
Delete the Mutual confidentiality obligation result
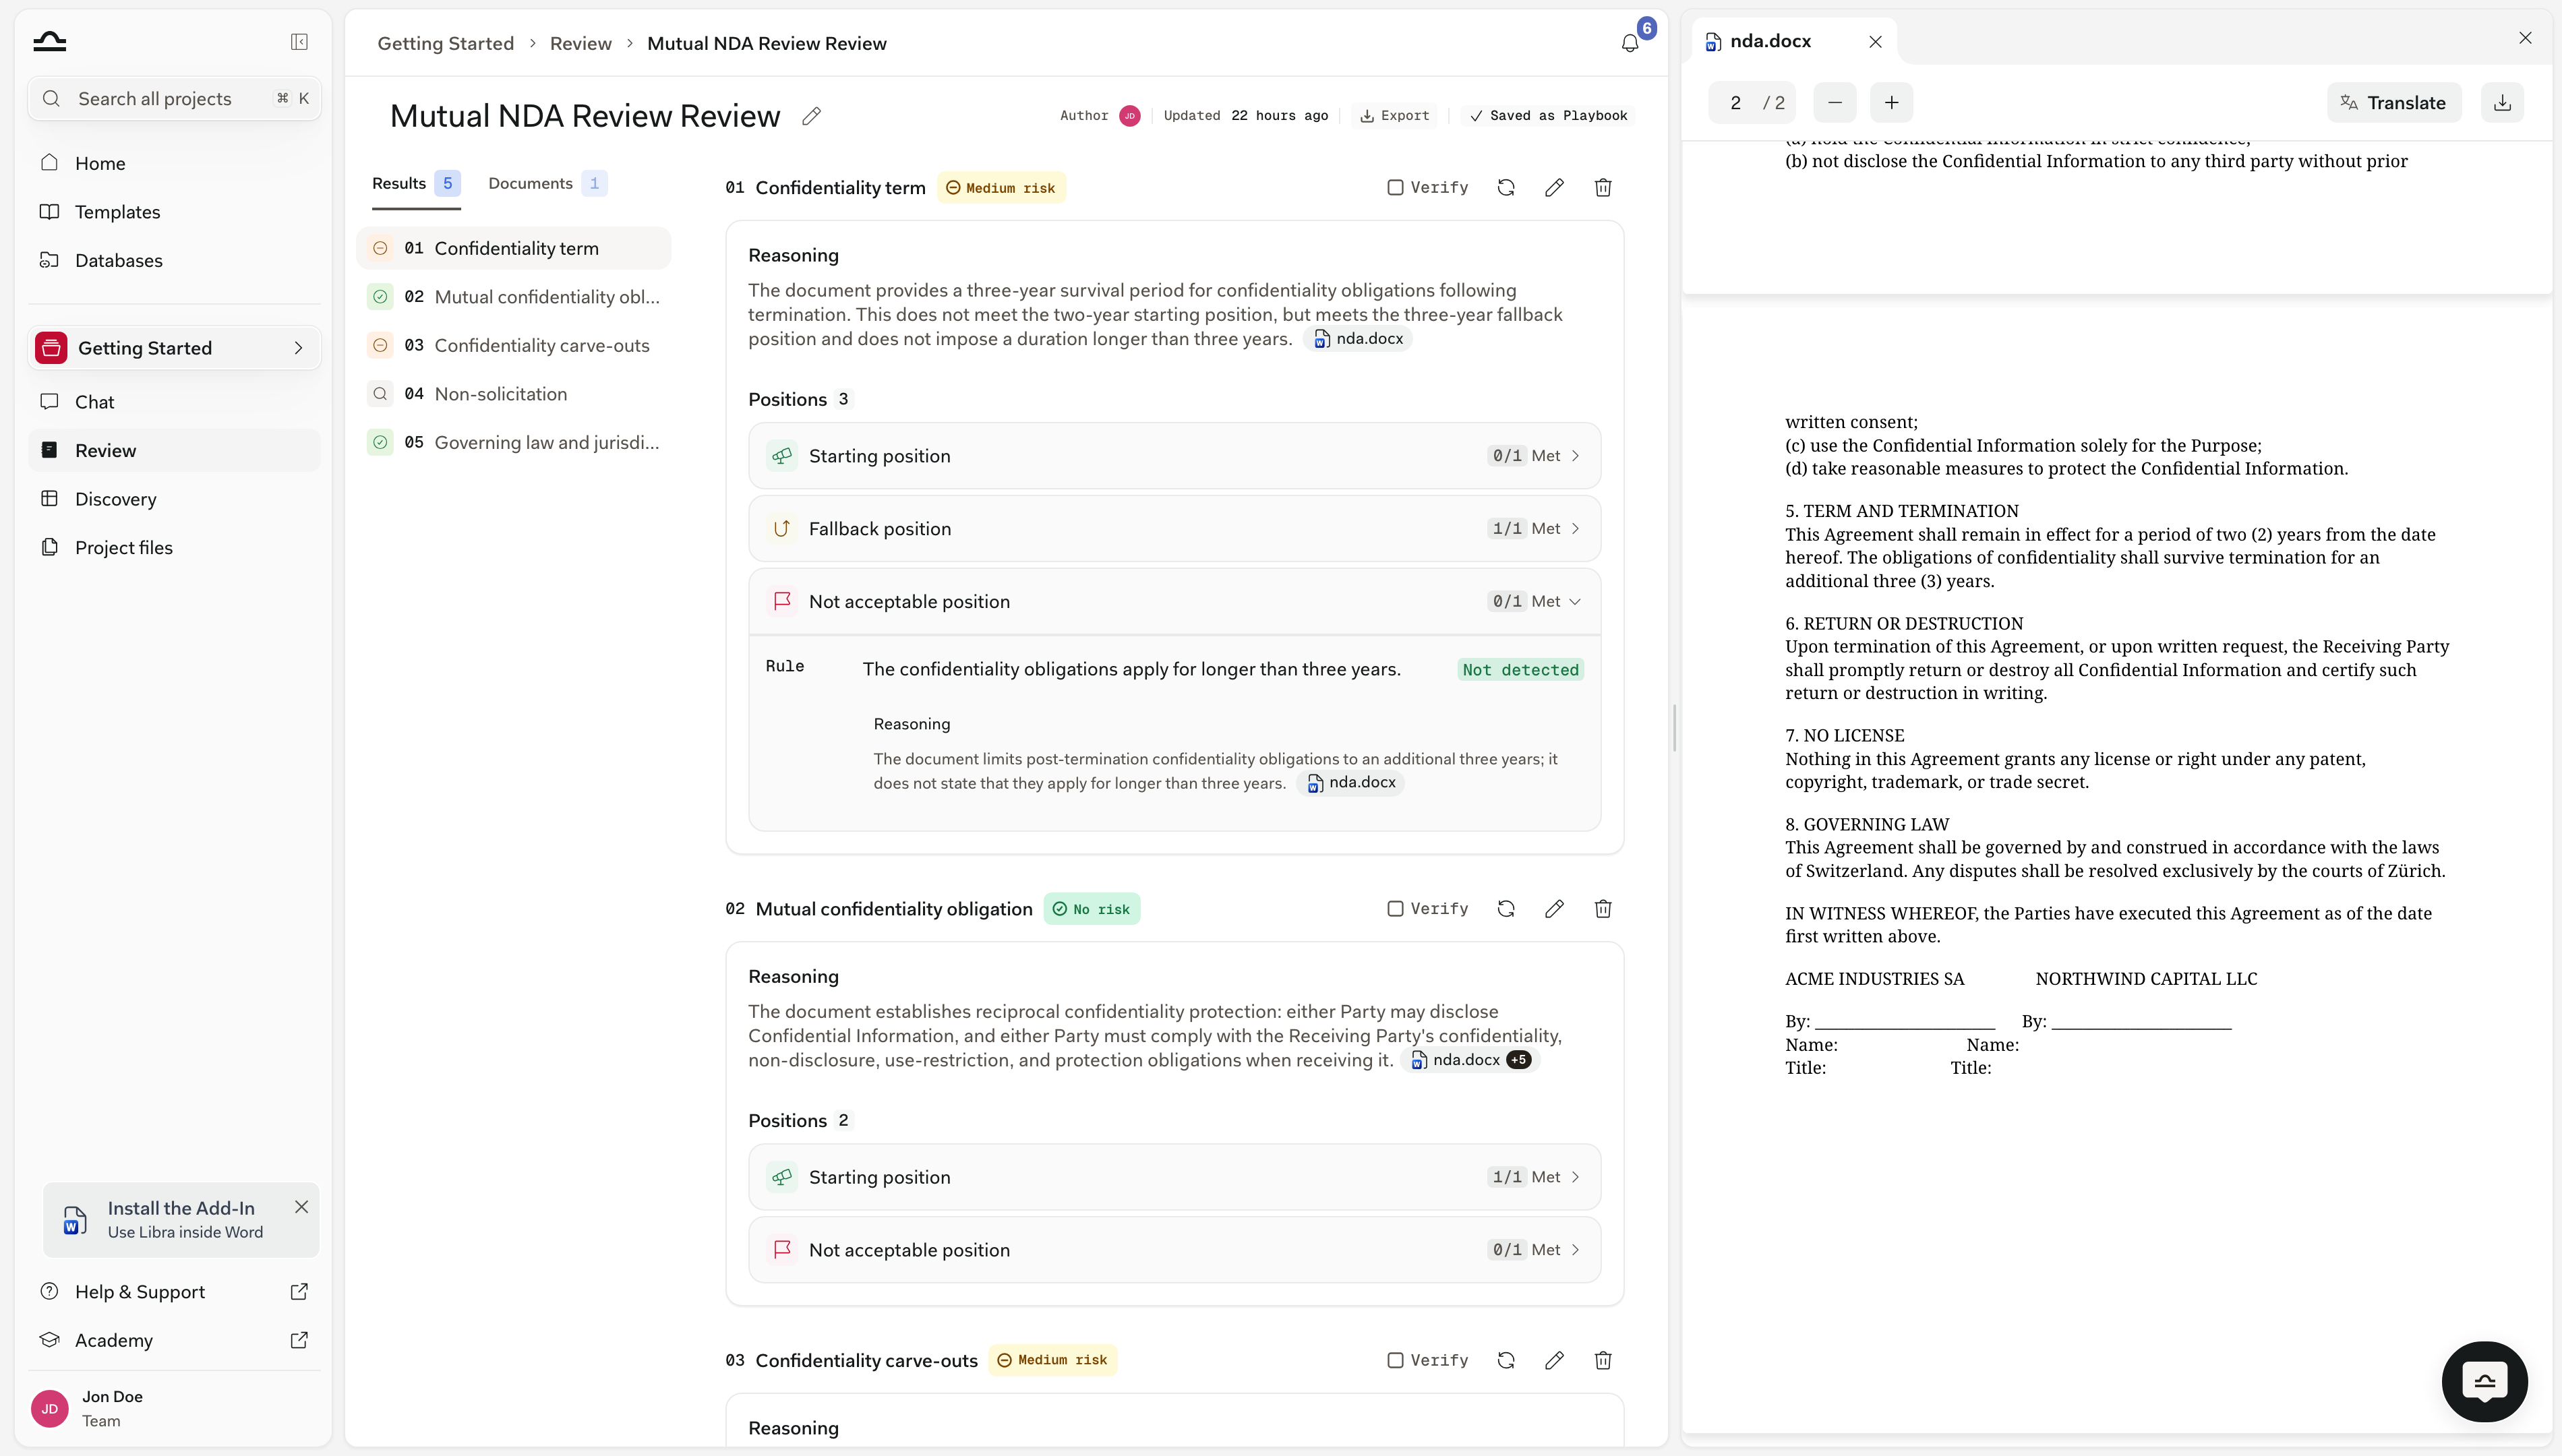[x=1603, y=909]
